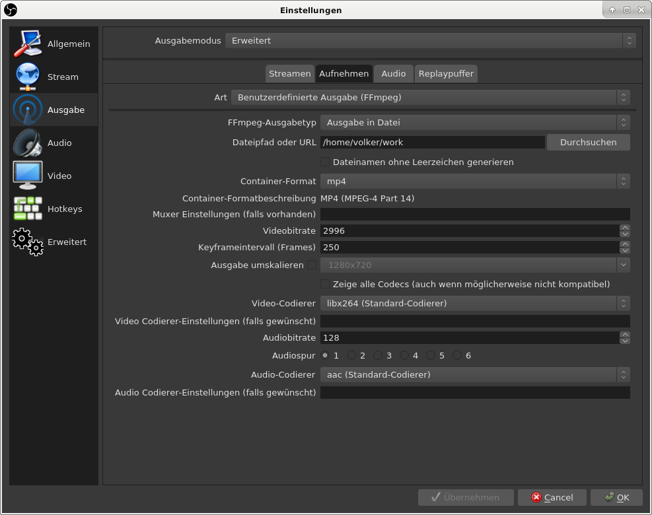Select the Video monitor icon

[27, 176]
